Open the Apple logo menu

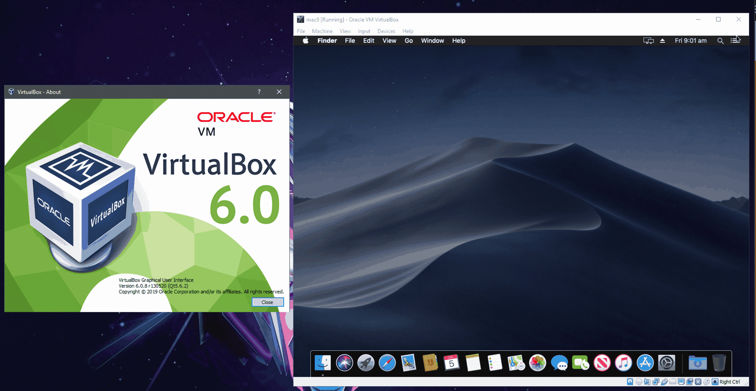click(305, 41)
